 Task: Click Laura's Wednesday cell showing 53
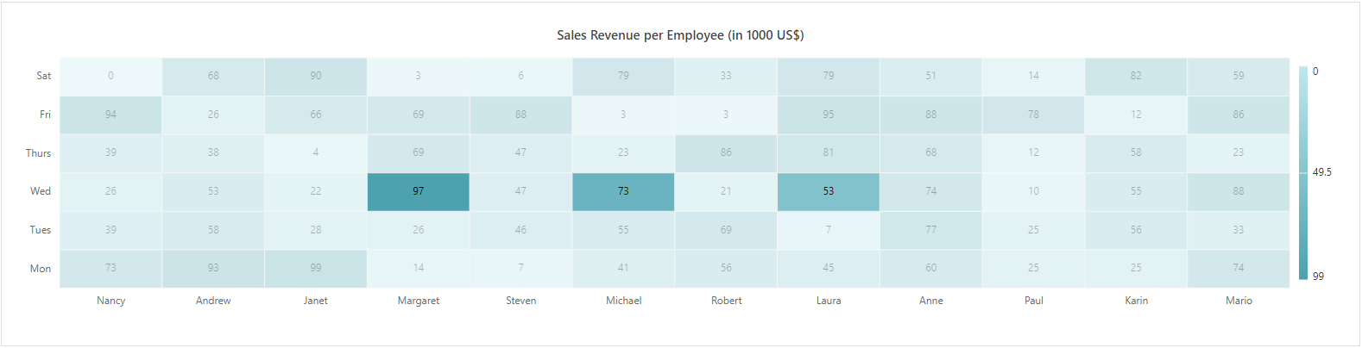coord(829,191)
